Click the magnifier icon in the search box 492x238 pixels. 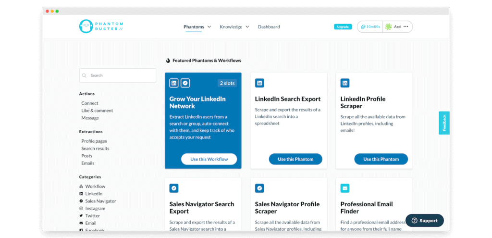(x=84, y=75)
